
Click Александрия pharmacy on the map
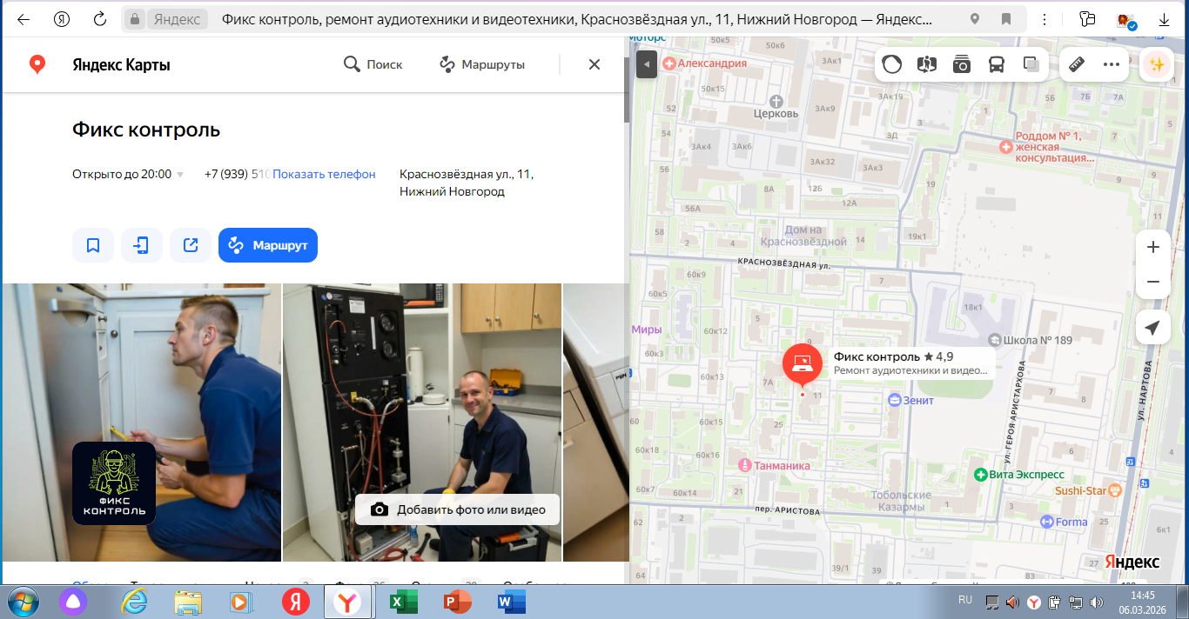[x=706, y=63]
